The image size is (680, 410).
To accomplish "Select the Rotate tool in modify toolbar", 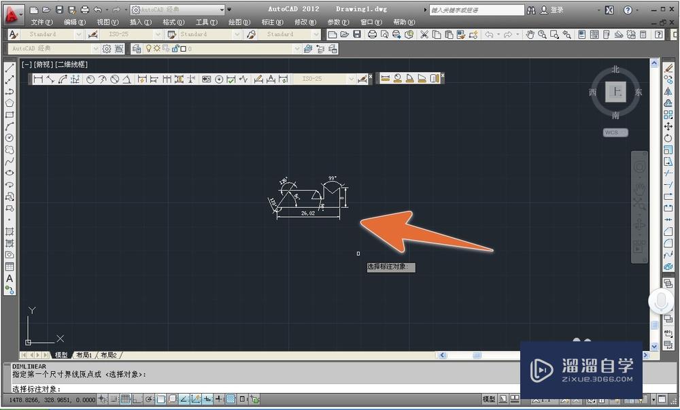I will pyautogui.click(x=668, y=138).
